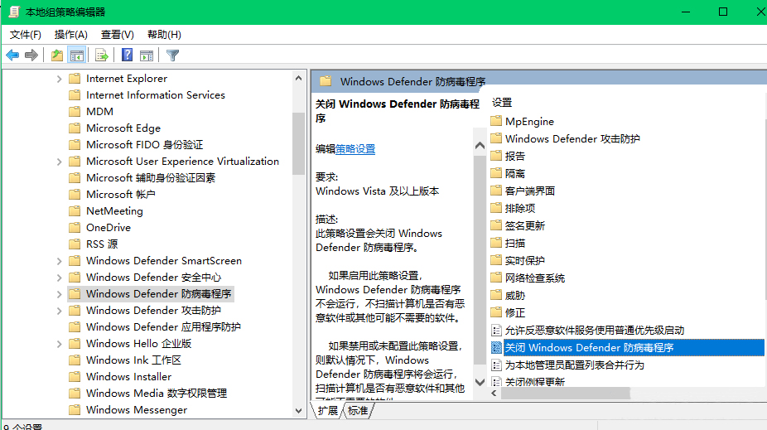This screenshot has width=767, height=430.
Task: Select the 签名更新 folder
Action: pos(525,225)
